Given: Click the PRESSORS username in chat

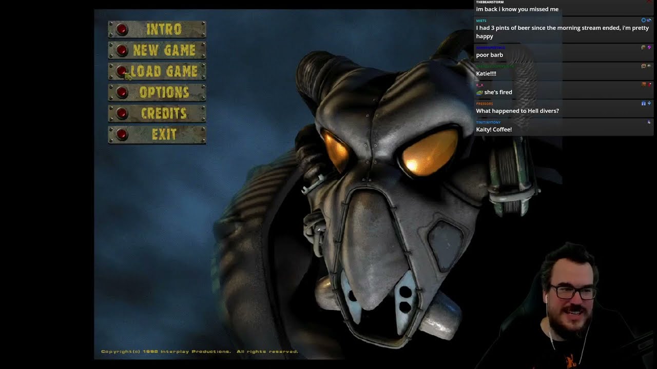Looking at the screenshot, I should (484, 104).
